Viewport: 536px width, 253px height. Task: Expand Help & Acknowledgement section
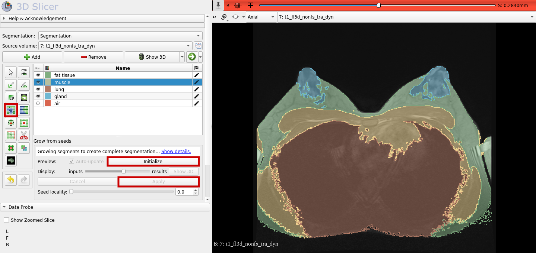(37, 18)
